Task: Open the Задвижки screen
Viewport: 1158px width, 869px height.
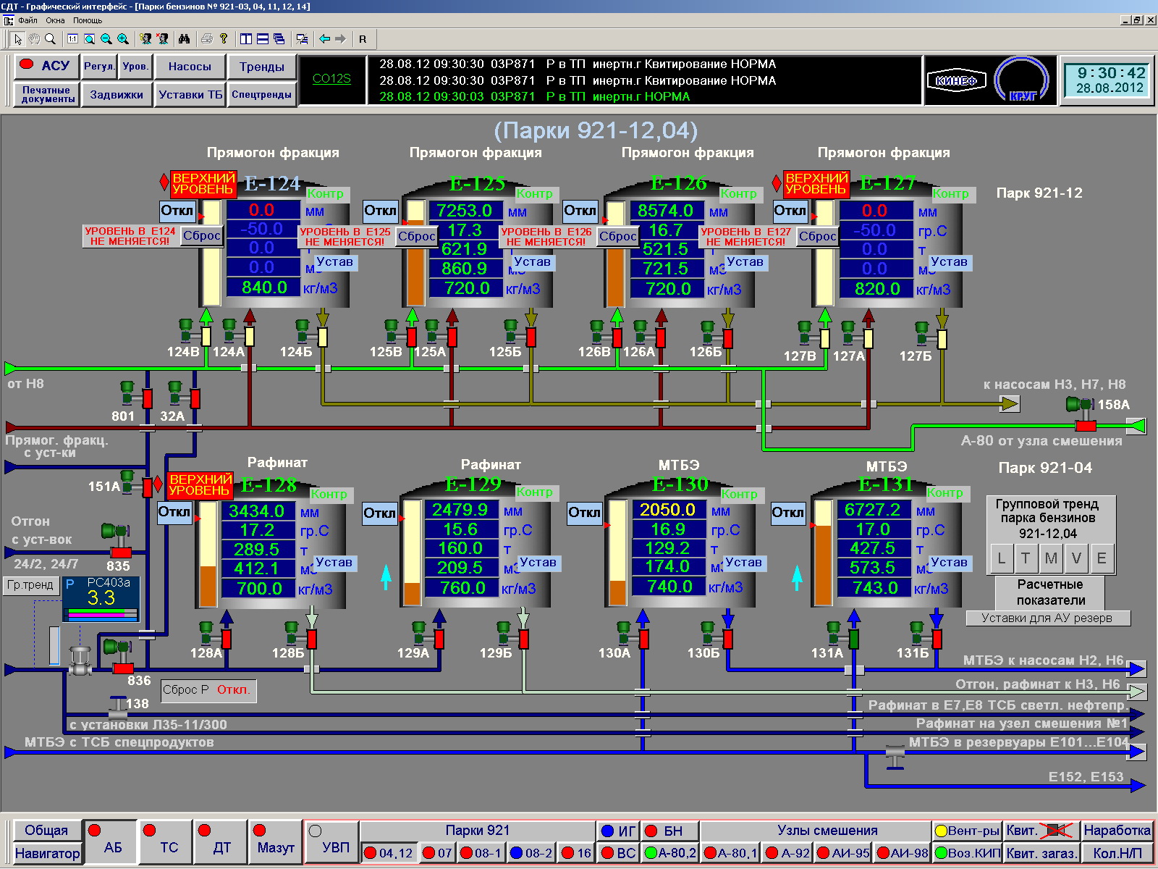Action: 117,95
